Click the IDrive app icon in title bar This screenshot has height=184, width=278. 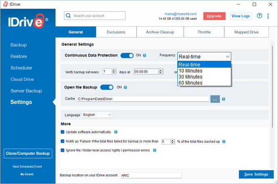[6, 4]
